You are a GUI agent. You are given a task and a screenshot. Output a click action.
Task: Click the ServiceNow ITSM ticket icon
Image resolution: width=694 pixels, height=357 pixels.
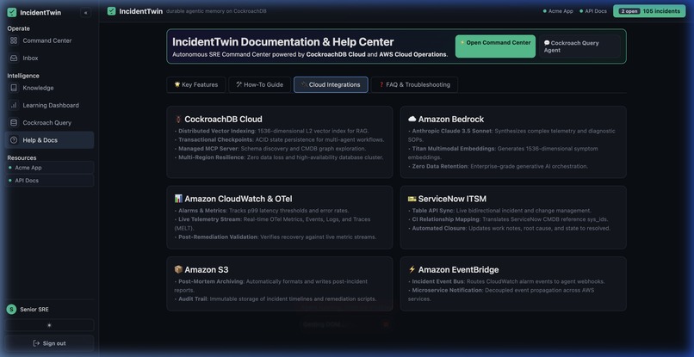click(412, 199)
